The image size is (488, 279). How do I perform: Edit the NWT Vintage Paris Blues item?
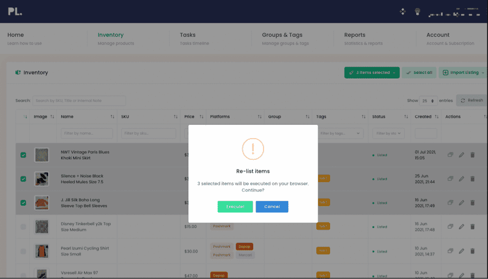tap(462, 155)
